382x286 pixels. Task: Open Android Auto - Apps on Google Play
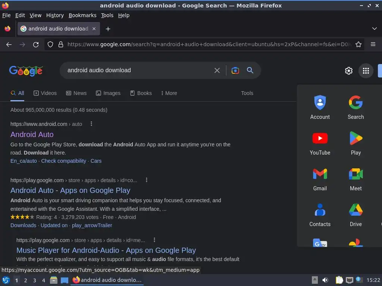[x=71, y=190]
